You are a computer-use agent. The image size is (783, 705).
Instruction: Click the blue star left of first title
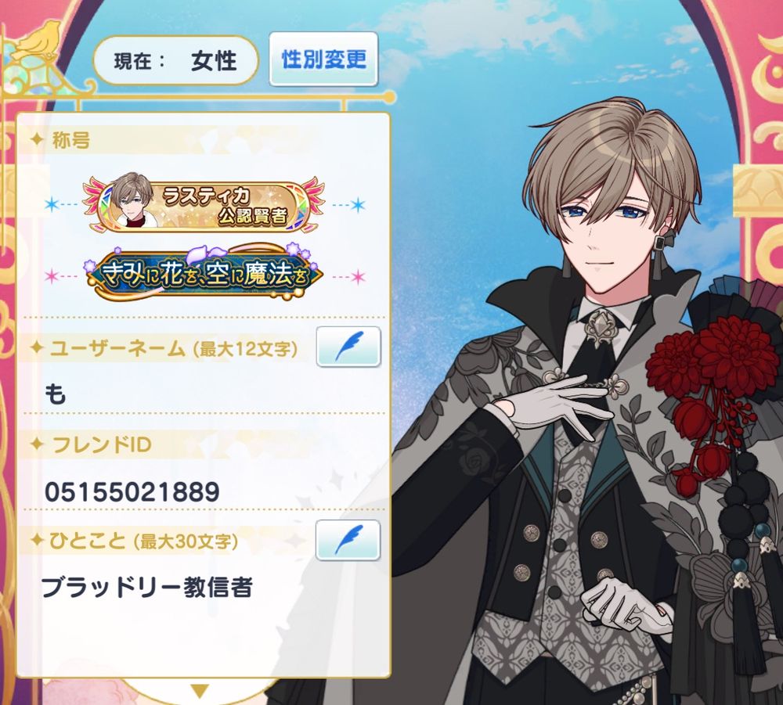(52, 204)
